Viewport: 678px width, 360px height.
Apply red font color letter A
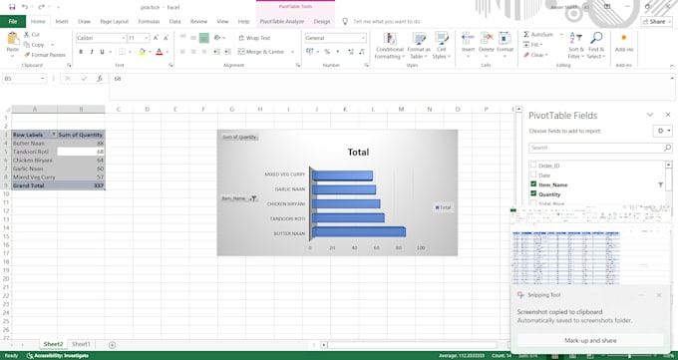(160, 52)
